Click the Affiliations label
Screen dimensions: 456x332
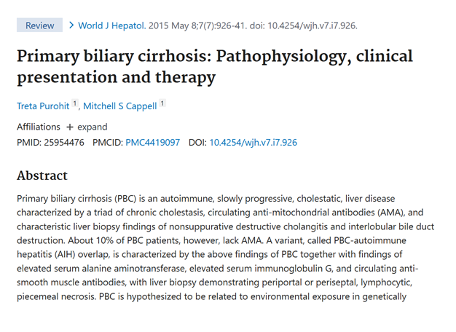(39, 127)
